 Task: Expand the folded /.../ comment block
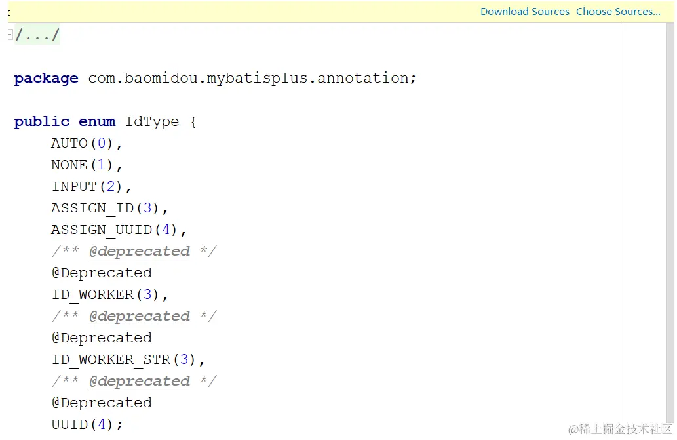point(37,35)
